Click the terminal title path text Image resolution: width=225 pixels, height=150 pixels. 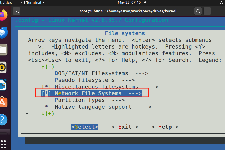click(128, 11)
